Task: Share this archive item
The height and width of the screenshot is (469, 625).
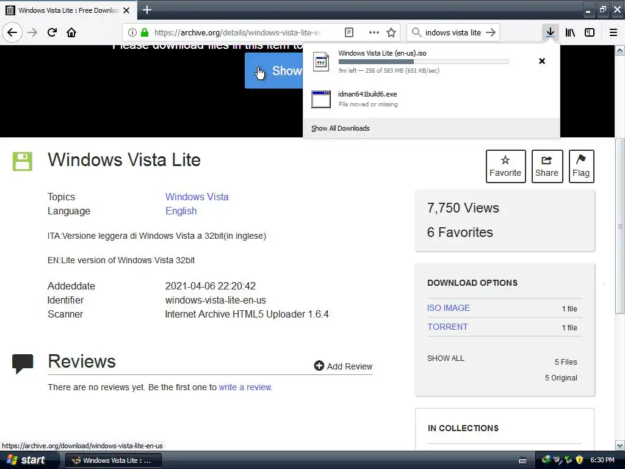Action: (x=547, y=166)
